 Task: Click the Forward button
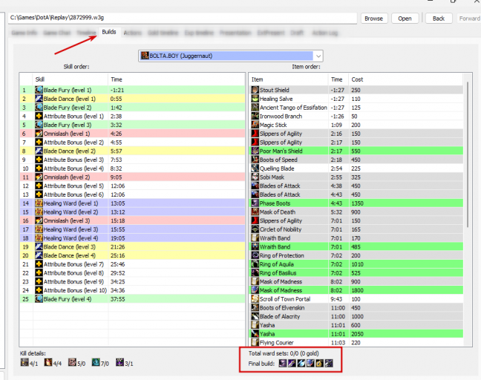(469, 19)
